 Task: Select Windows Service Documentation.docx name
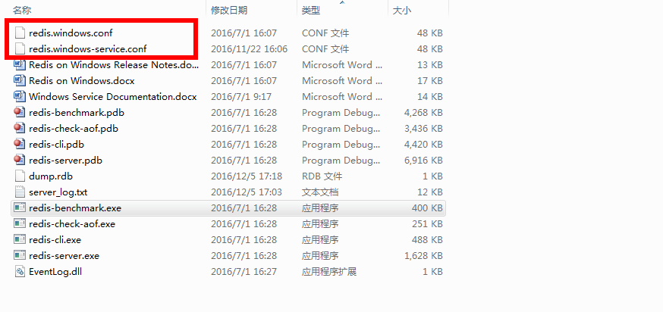[x=113, y=97]
